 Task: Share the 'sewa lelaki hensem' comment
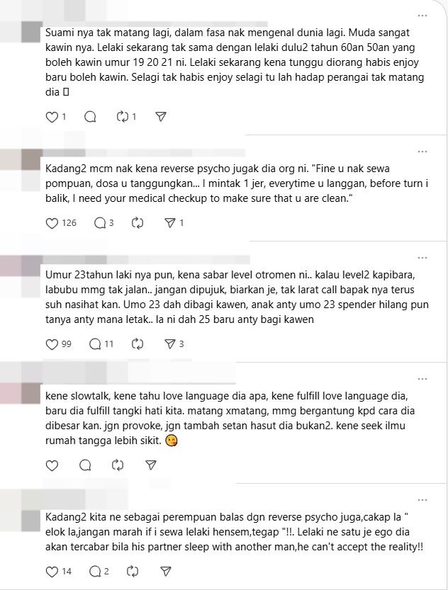(166, 572)
